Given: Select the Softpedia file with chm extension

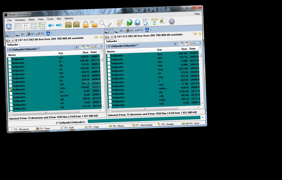Looking at the screenshot, I should (55, 89).
